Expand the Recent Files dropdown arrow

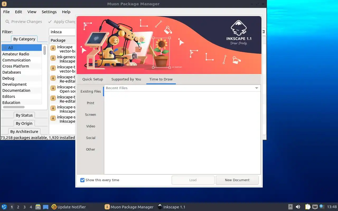coord(256,88)
